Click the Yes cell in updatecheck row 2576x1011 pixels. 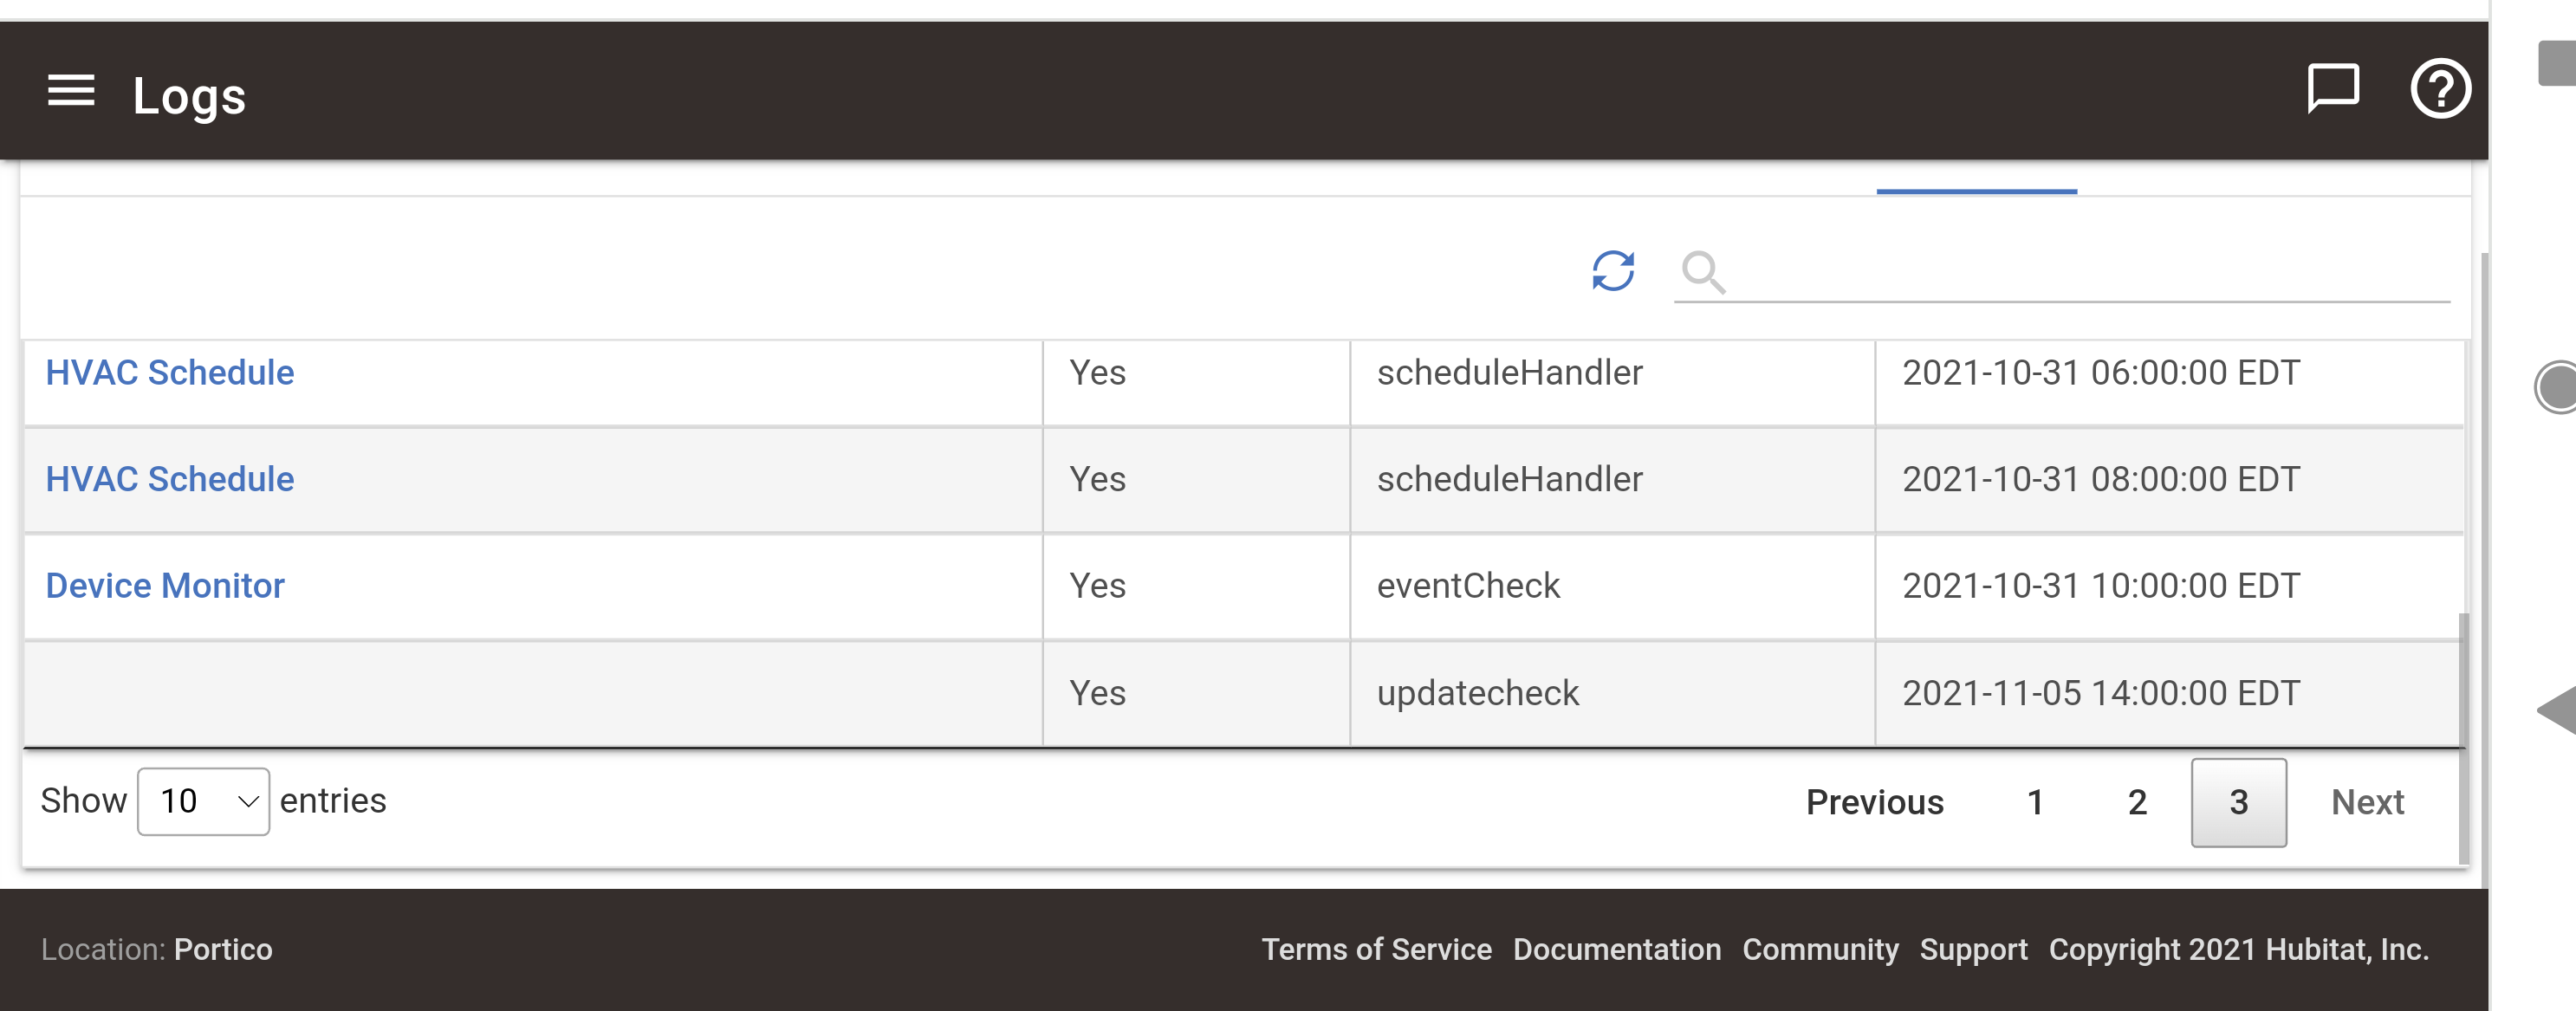pos(1196,693)
